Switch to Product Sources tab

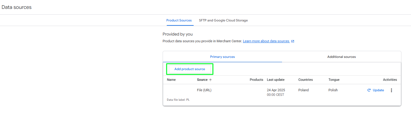click(179, 21)
